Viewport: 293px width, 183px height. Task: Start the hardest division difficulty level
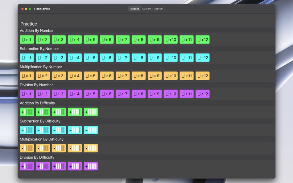(x=91, y=166)
